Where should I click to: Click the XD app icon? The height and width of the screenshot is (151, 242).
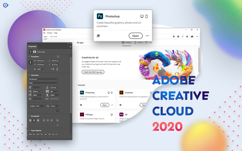click(x=121, y=114)
